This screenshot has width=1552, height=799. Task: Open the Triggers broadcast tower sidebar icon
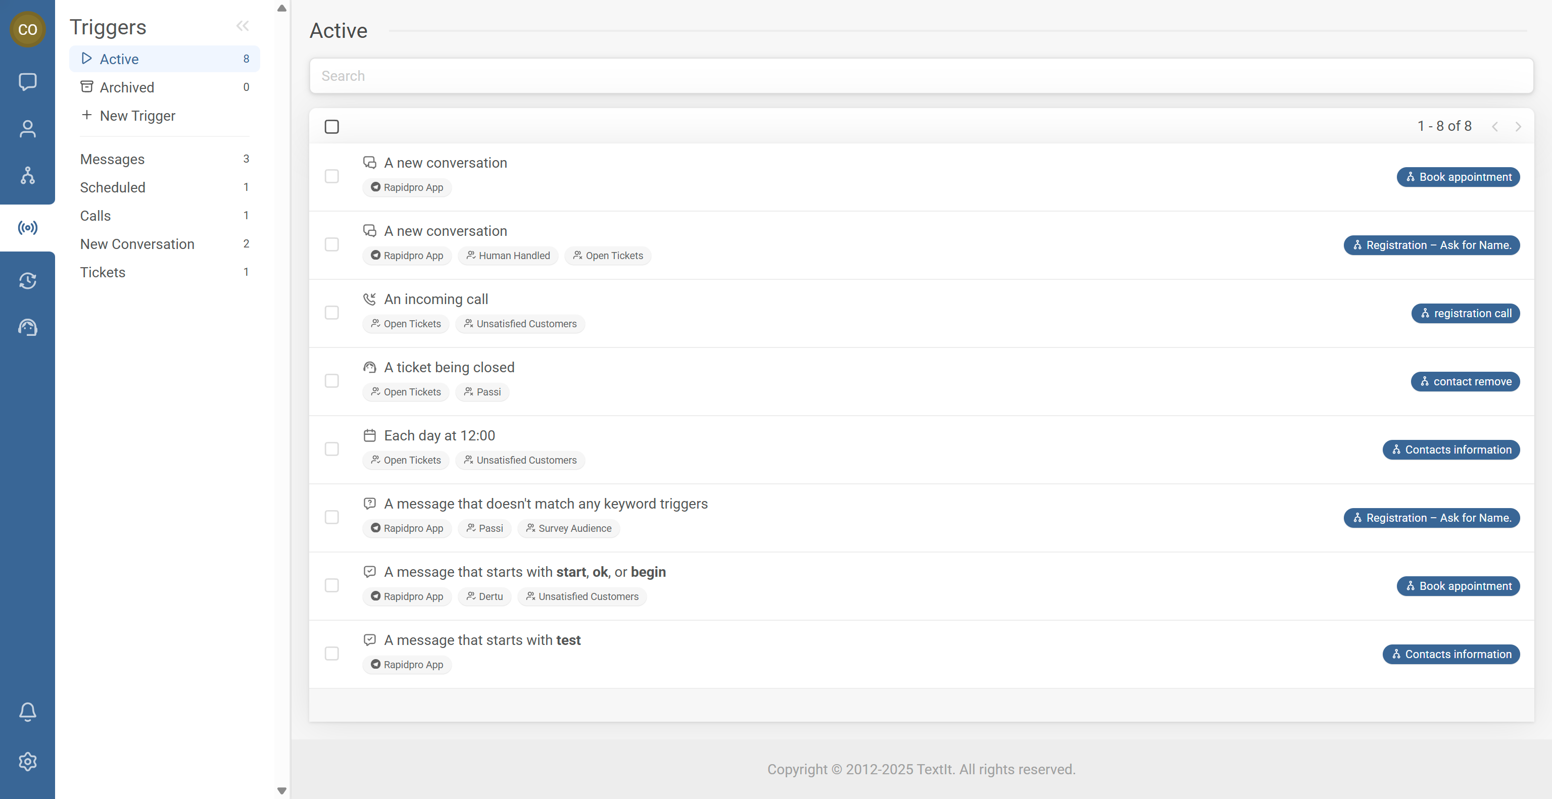pos(27,228)
